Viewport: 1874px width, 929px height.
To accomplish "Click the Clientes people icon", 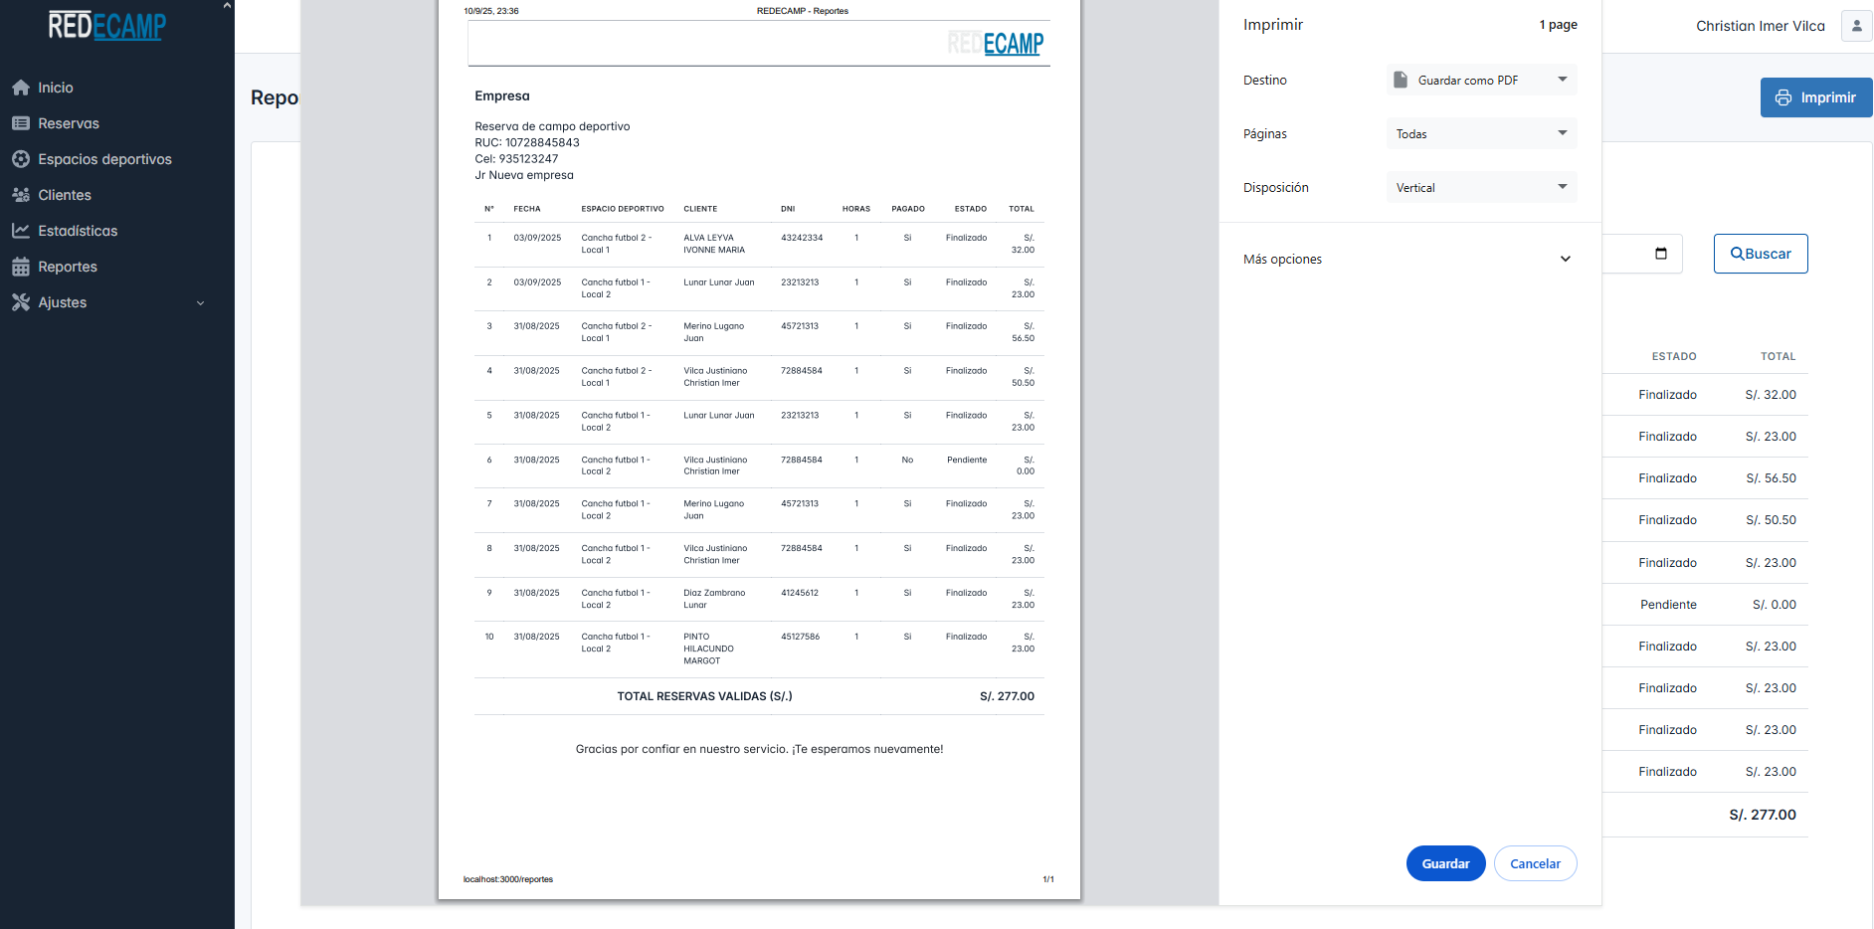I will point(21,195).
